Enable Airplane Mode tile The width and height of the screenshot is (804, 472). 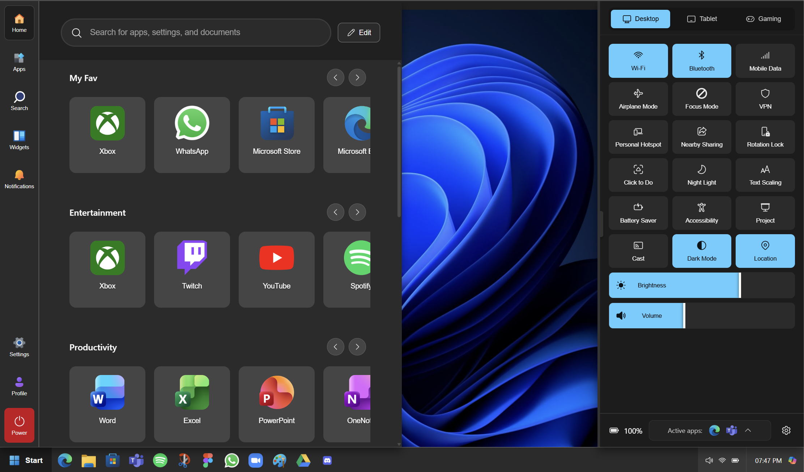pyautogui.click(x=638, y=99)
